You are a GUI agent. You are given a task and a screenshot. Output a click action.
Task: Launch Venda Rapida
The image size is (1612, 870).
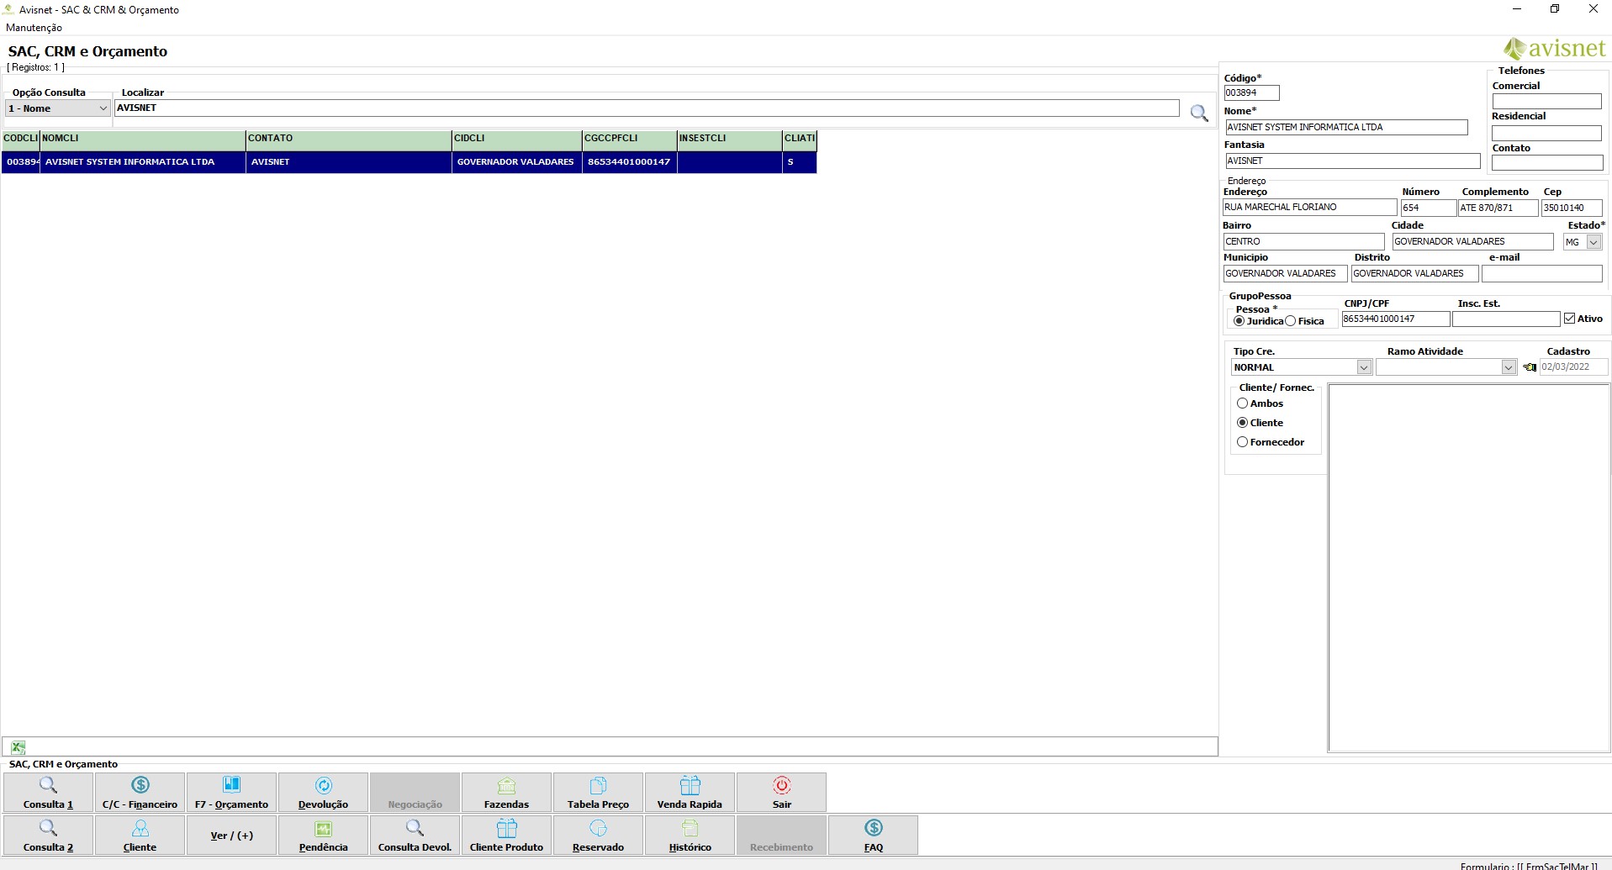[690, 793]
